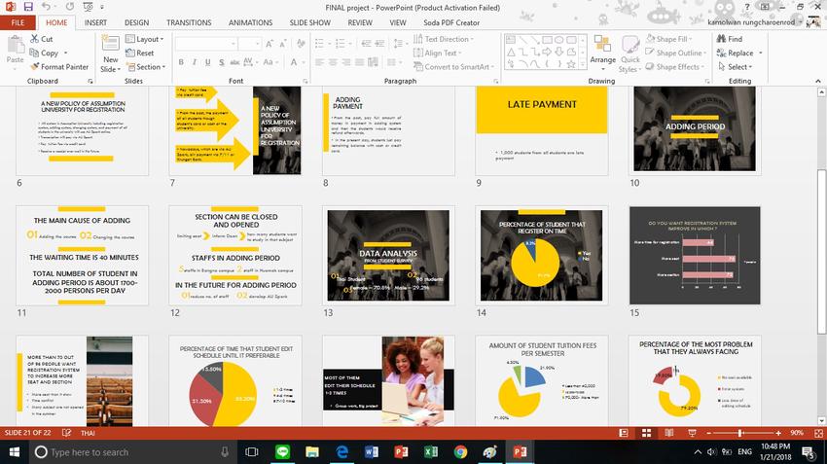Open the Layout dropdown
The height and width of the screenshot is (464, 827).
point(144,39)
